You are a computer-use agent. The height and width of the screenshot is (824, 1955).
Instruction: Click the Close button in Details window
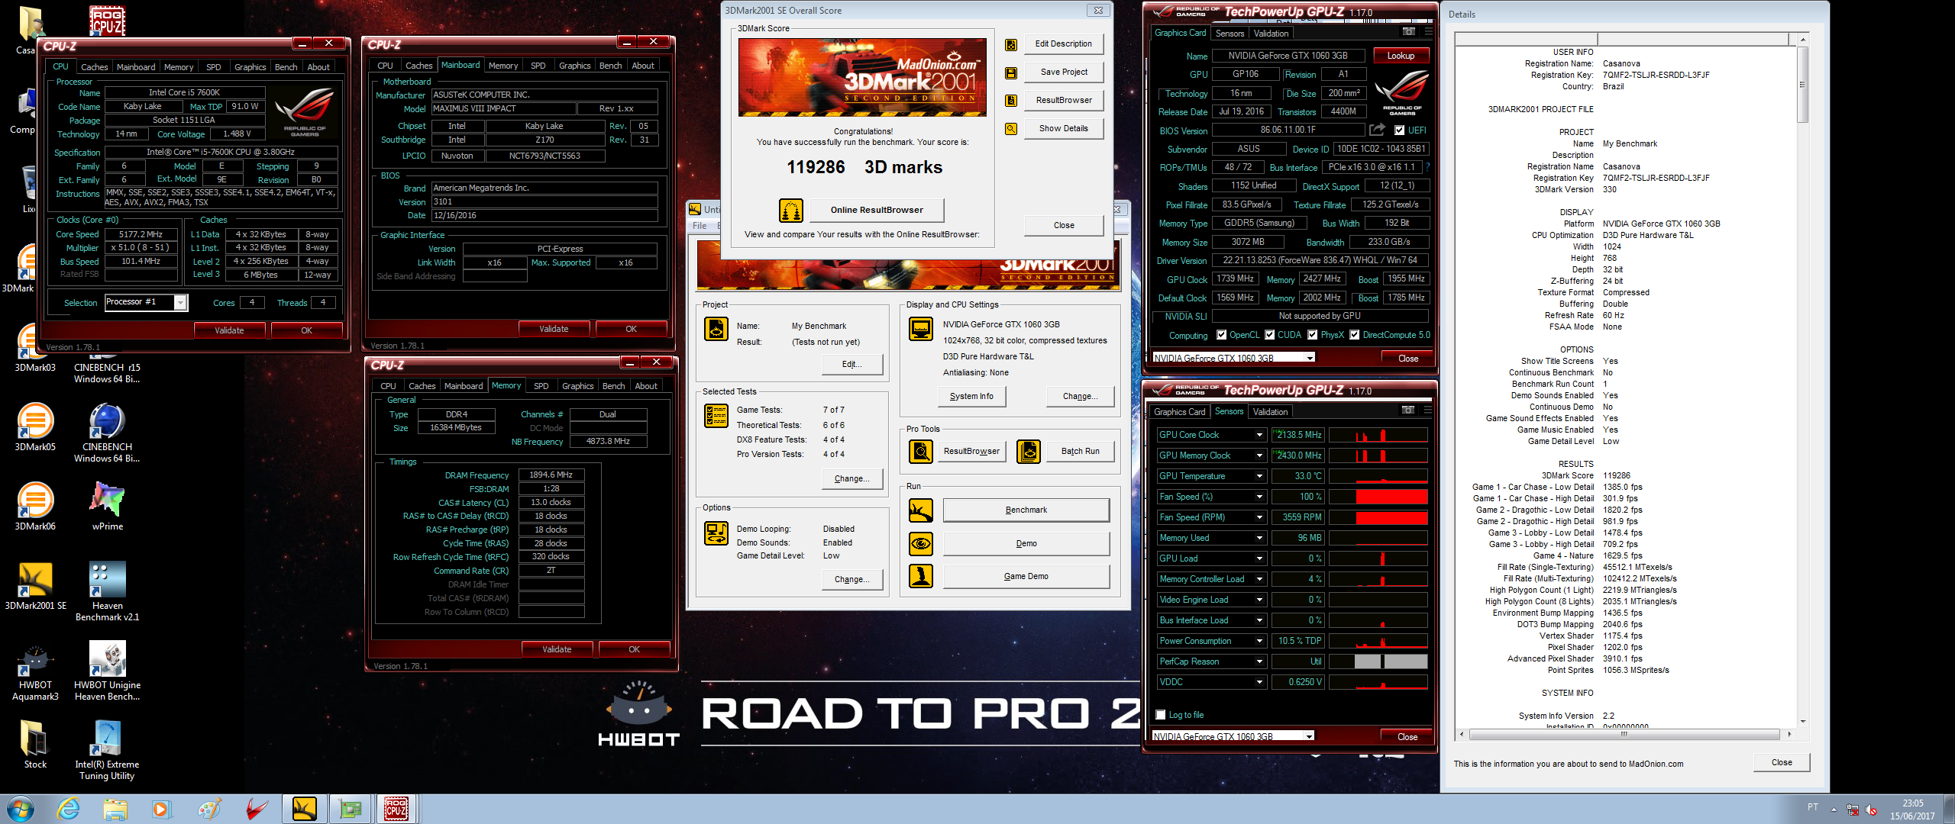(1782, 762)
